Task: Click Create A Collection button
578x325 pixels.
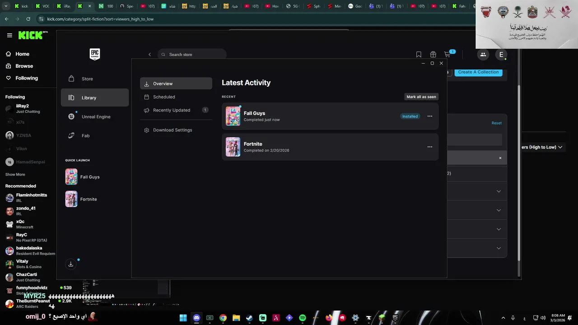Action: click(478, 72)
